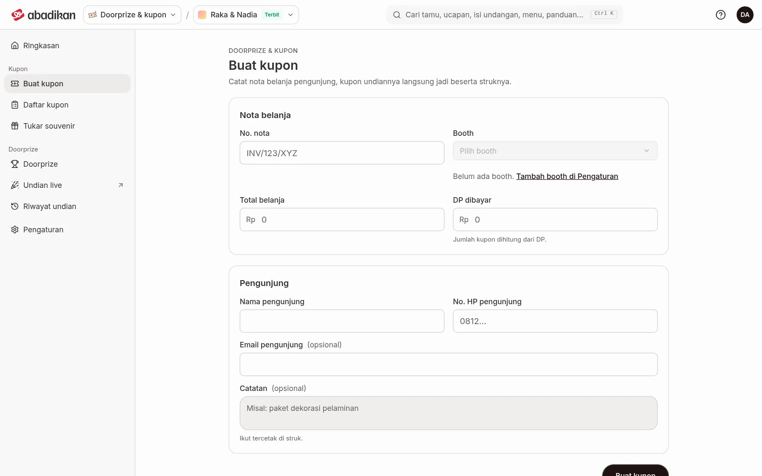Image resolution: width=762 pixels, height=476 pixels.
Task: Click the Raka & Nadia event color icon
Action: (x=202, y=15)
